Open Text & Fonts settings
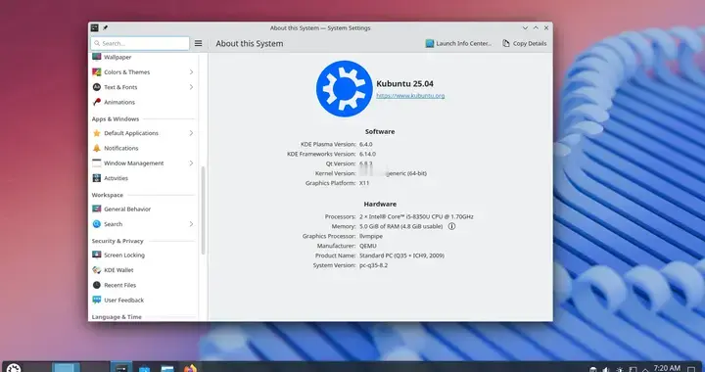The width and height of the screenshot is (705, 372). (143, 87)
